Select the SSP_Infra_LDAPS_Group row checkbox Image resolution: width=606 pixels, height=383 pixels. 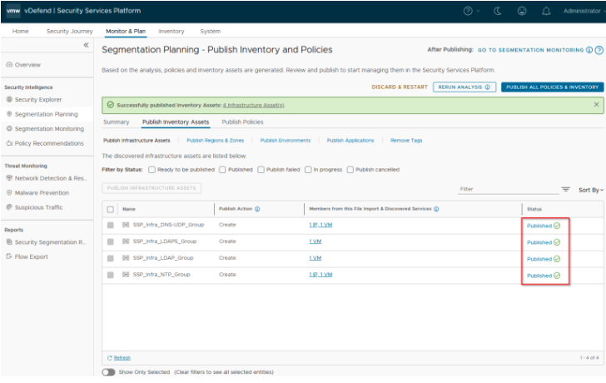coord(111,241)
